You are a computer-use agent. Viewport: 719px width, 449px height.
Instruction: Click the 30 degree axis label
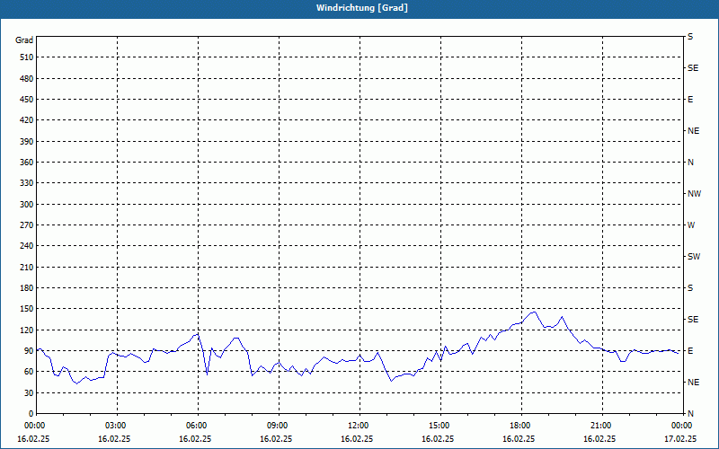click(29, 392)
